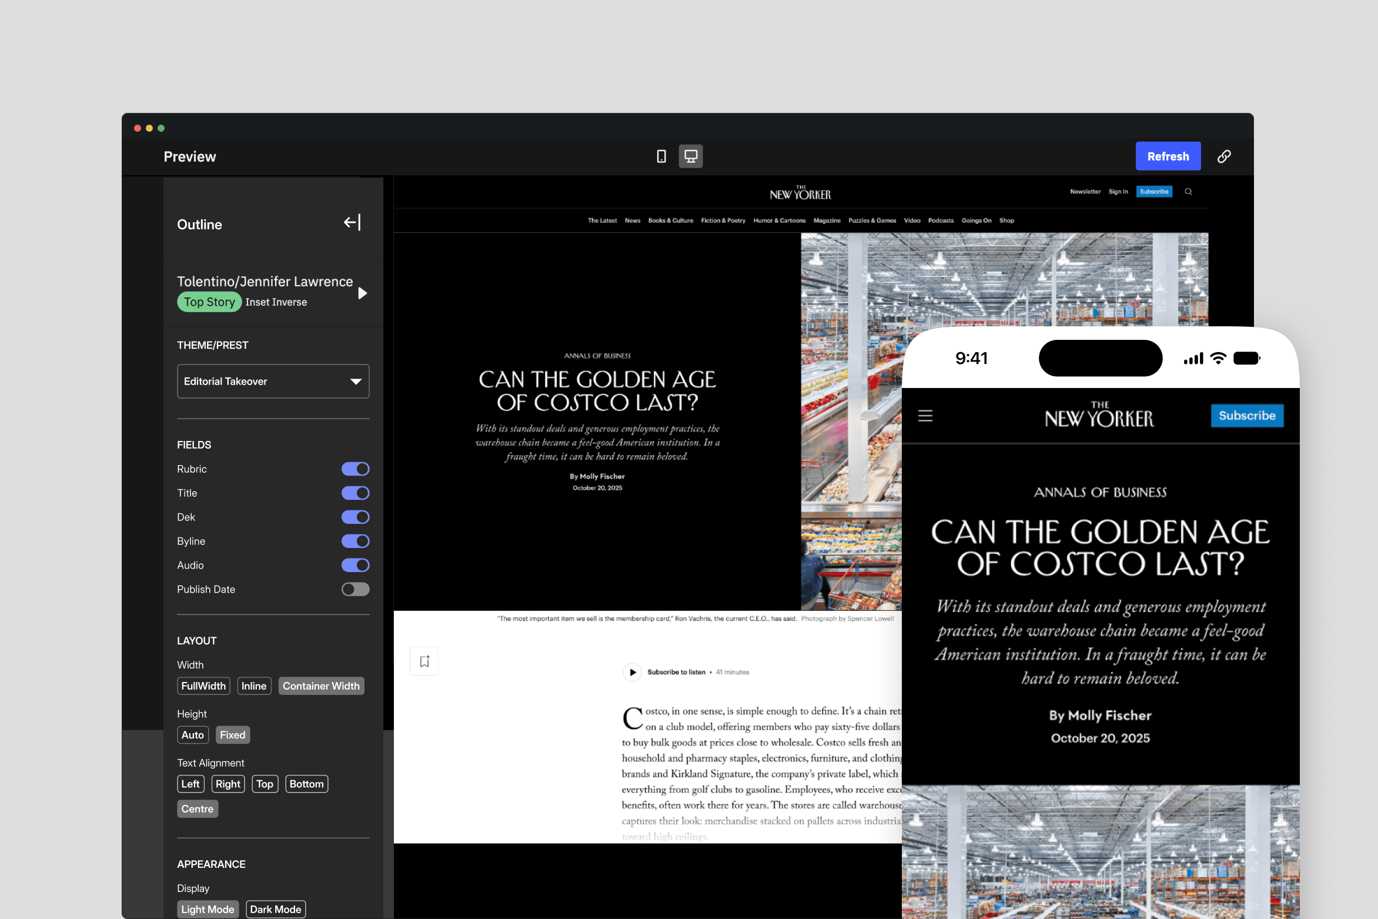Screen dimensions: 1378x919
Task: Open Puzzles & Games nav item
Action: [x=872, y=220]
